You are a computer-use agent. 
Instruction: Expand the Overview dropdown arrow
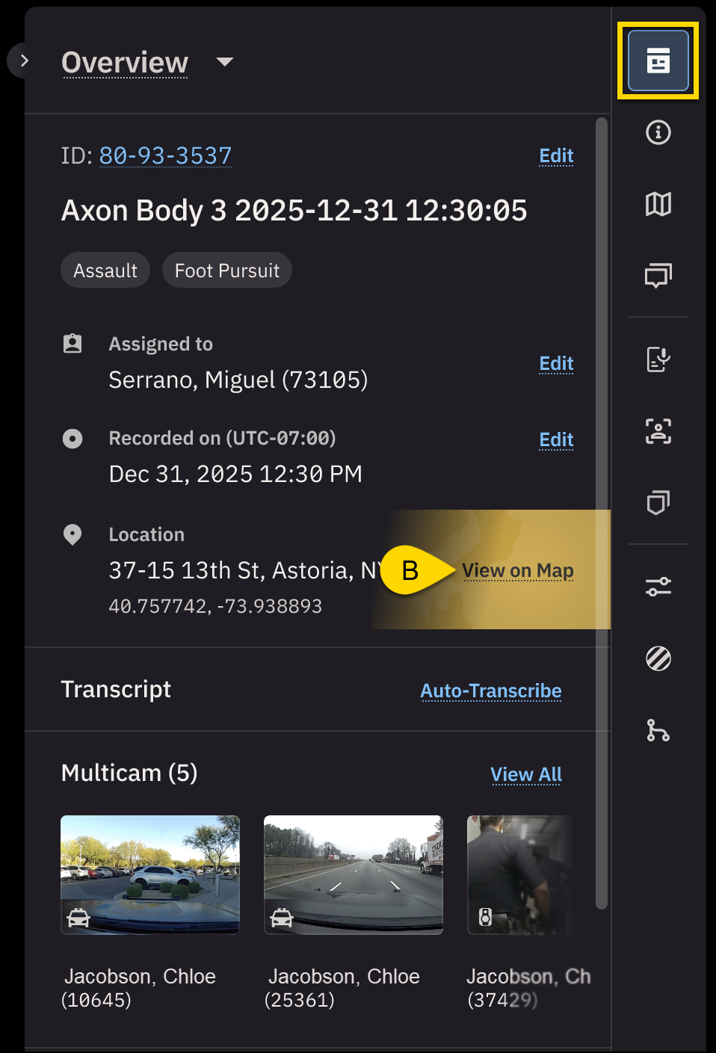224,62
